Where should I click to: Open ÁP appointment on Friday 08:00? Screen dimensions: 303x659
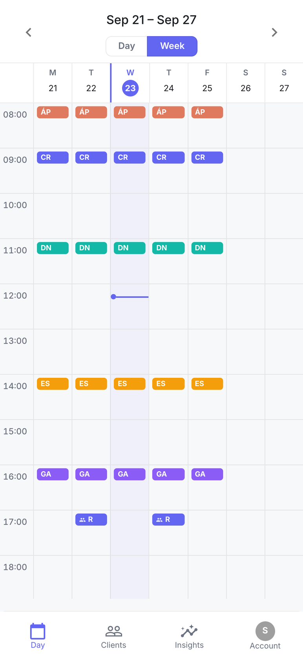[x=207, y=112]
